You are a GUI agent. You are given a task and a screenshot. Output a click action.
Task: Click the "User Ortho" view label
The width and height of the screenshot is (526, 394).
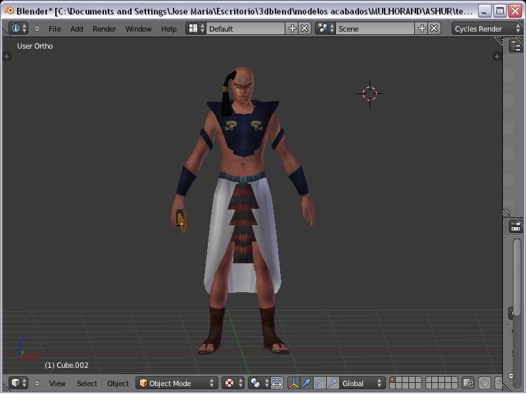pos(35,46)
